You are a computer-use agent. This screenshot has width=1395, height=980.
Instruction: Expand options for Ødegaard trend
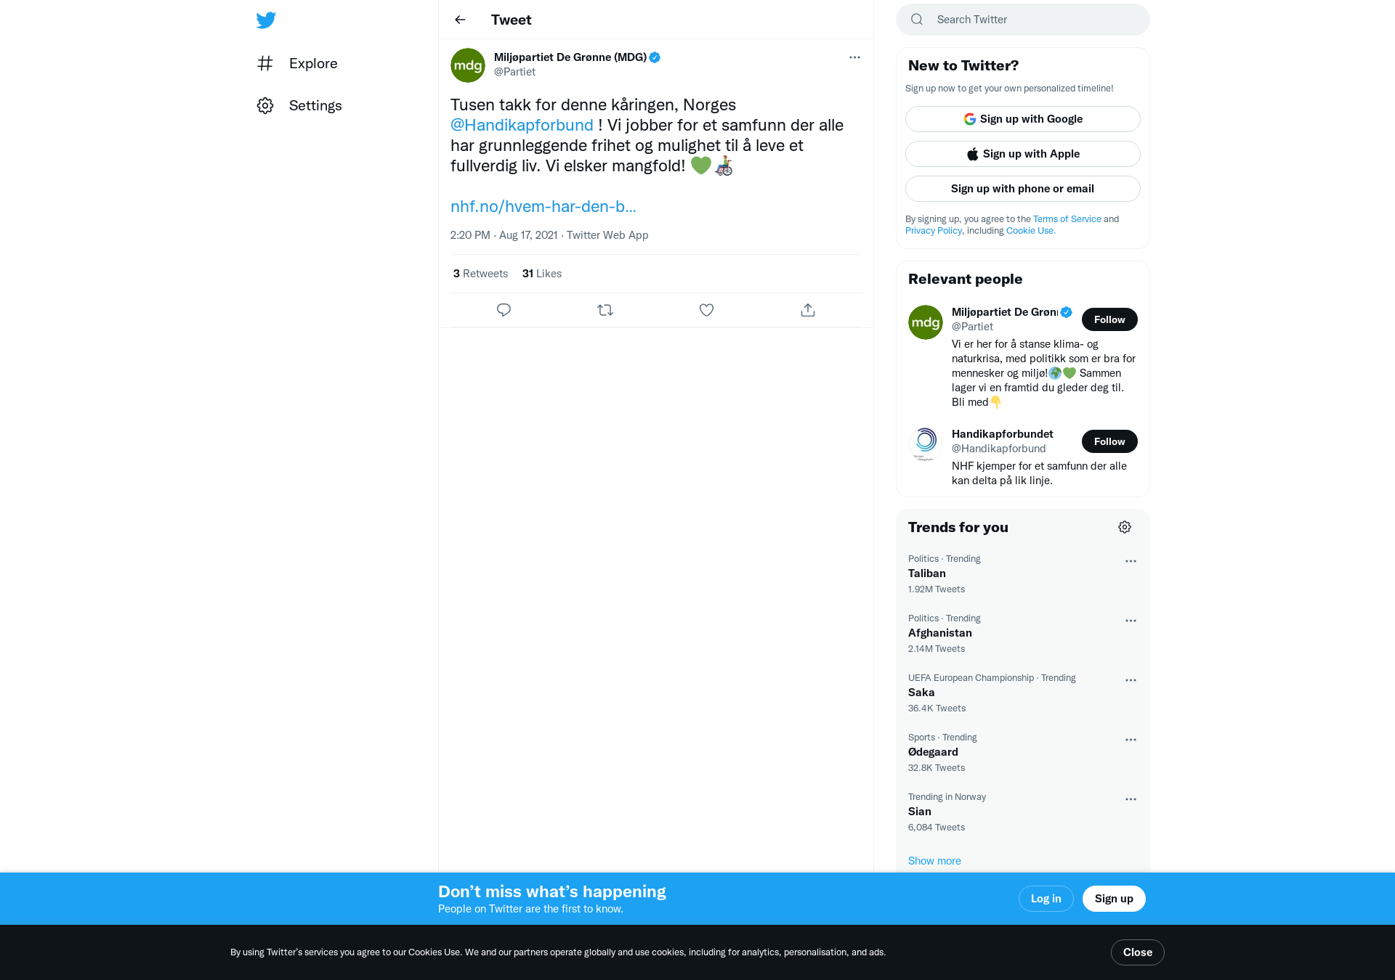coord(1131,740)
